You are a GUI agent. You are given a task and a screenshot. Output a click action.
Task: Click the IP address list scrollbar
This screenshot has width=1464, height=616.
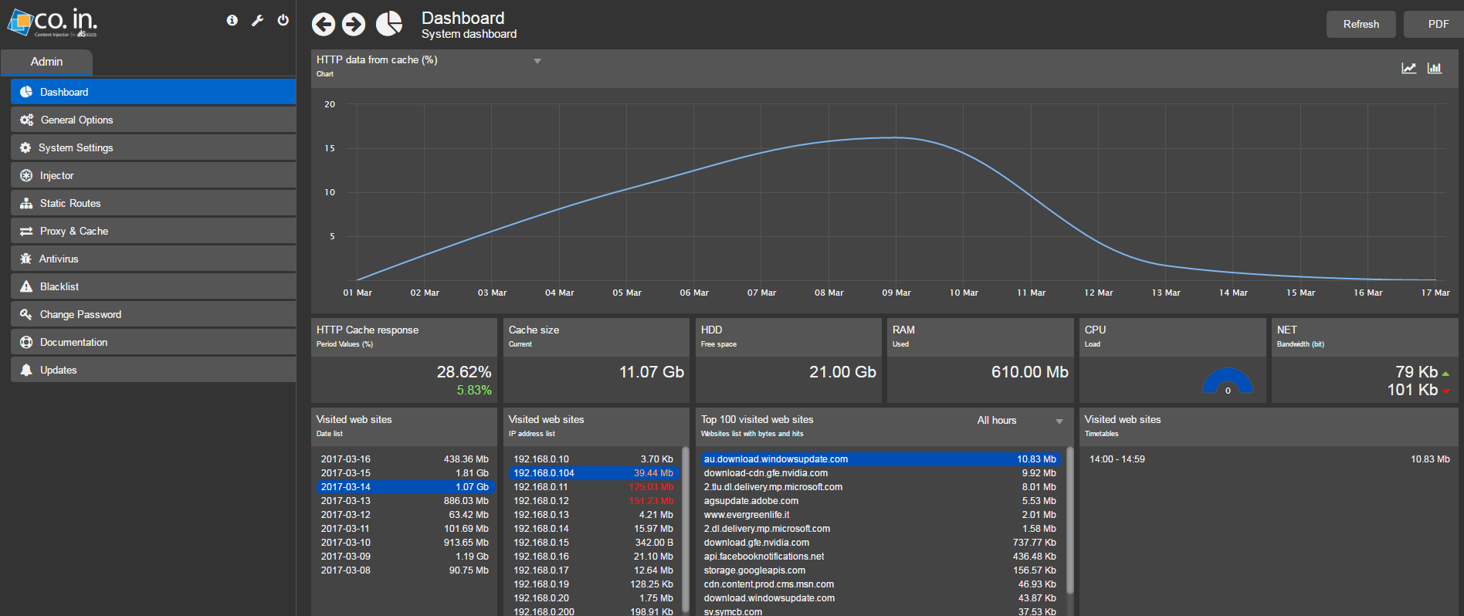[x=685, y=525]
